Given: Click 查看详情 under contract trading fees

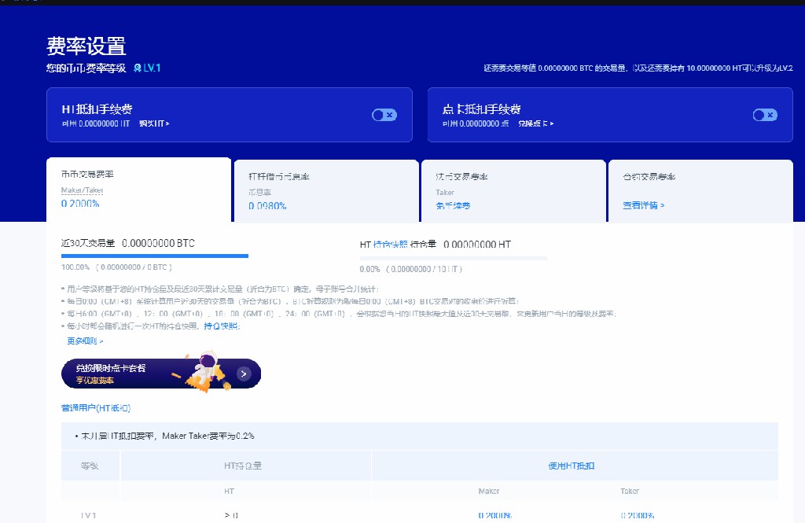Looking at the screenshot, I should [643, 205].
